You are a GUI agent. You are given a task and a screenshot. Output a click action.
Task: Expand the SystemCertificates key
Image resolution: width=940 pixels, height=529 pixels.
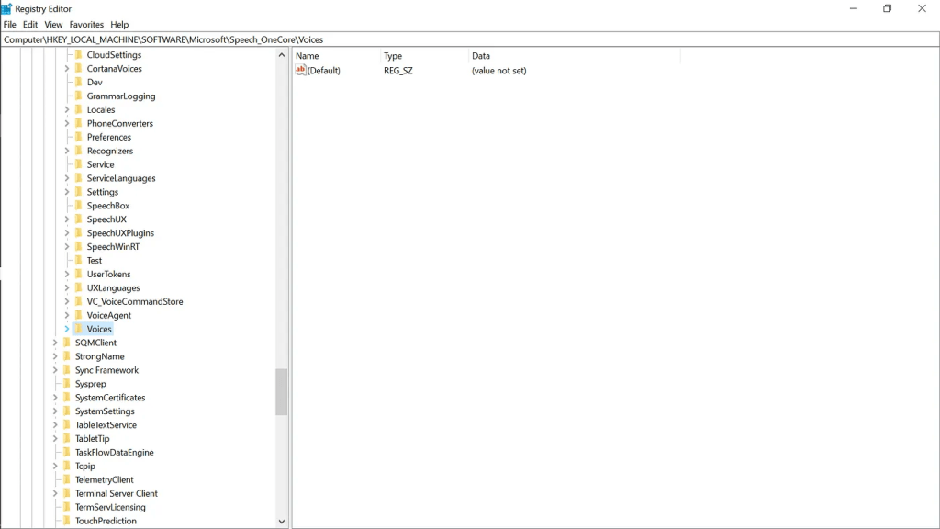tap(55, 398)
